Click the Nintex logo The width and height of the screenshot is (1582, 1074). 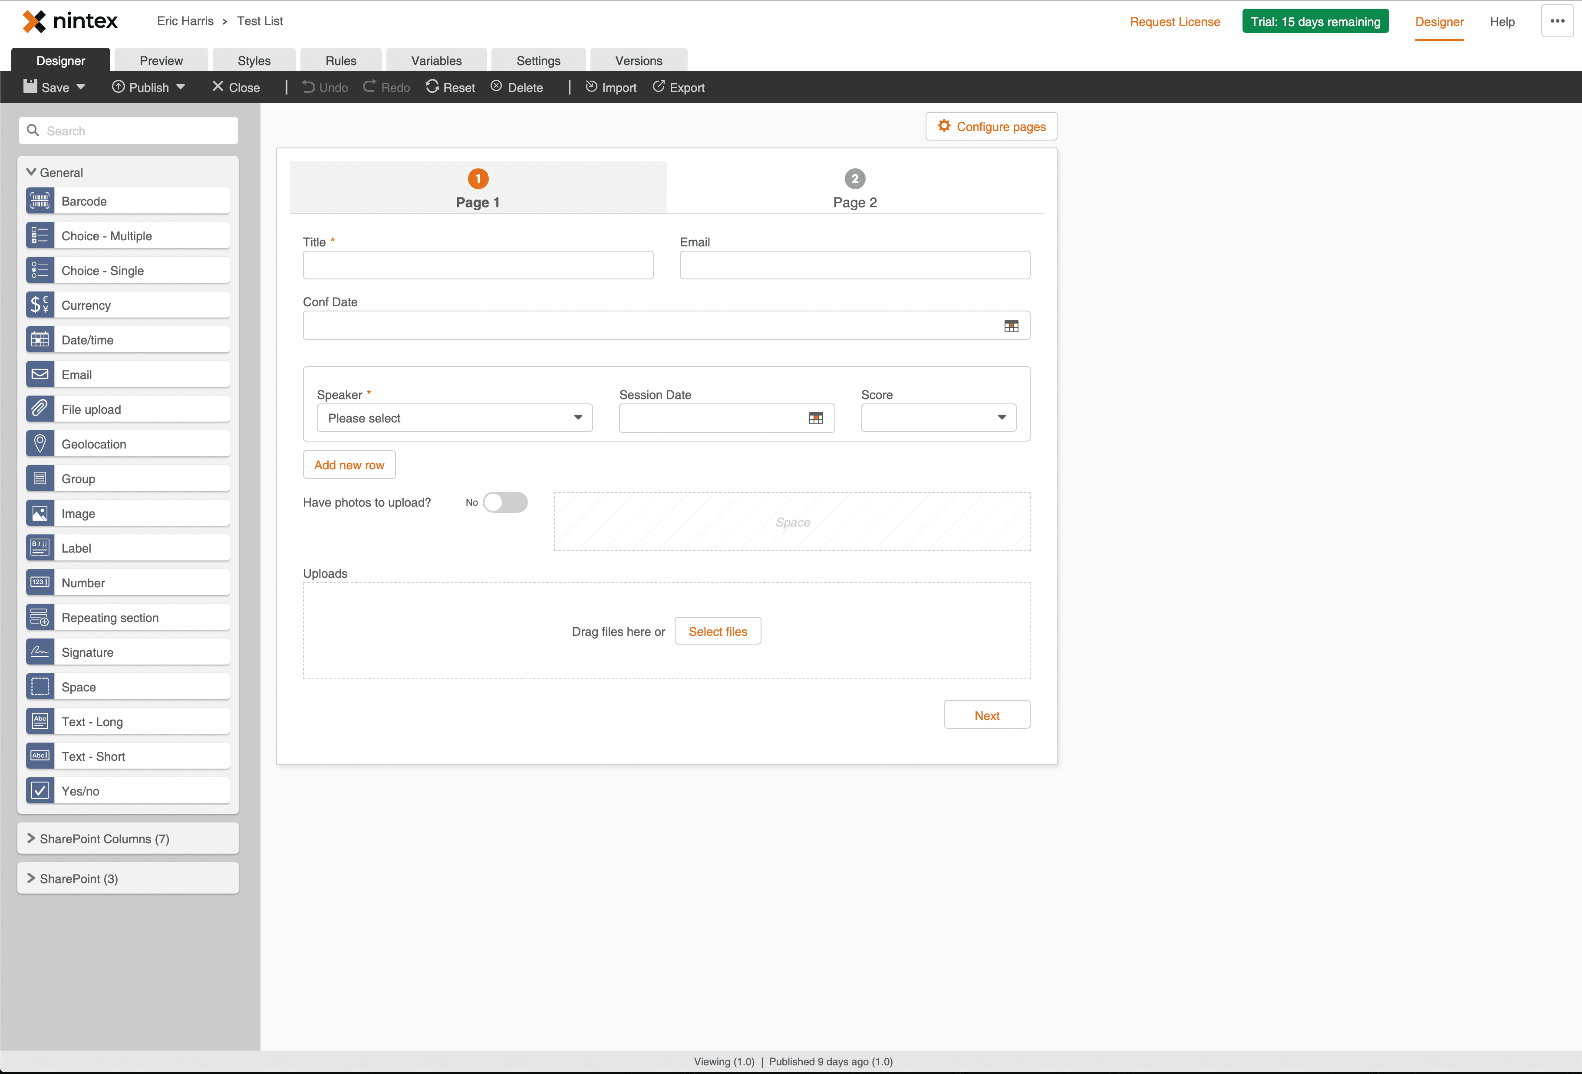(70, 21)
